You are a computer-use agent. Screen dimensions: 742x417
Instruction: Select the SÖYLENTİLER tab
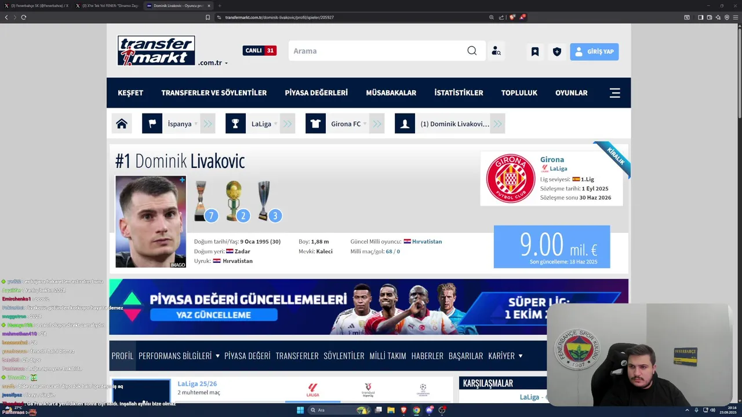[x=344, y=356]
